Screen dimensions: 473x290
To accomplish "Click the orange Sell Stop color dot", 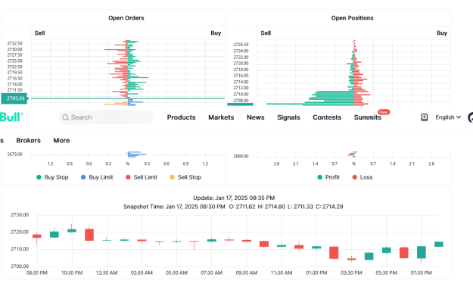I will [173, 177].
